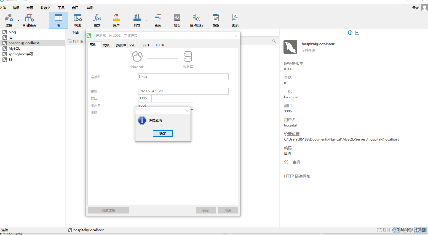Open the Others toolbar icon
This screenshot has width=428, height=235.
pos(137,20)
